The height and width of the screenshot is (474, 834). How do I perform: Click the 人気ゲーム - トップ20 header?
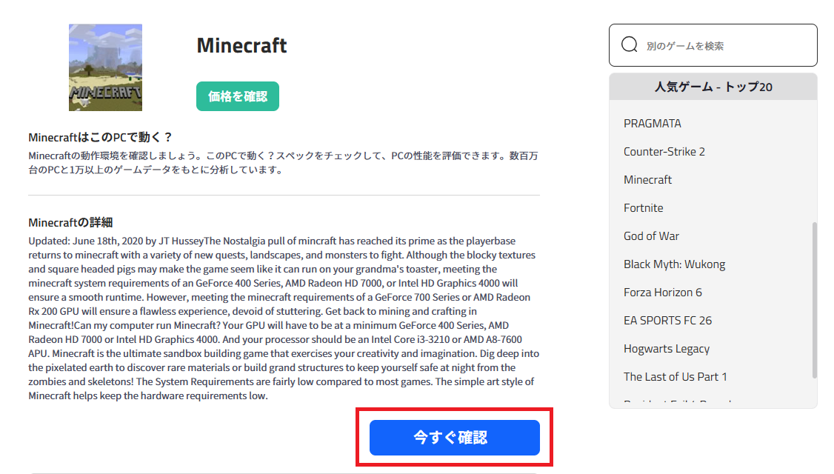(713, 87)
